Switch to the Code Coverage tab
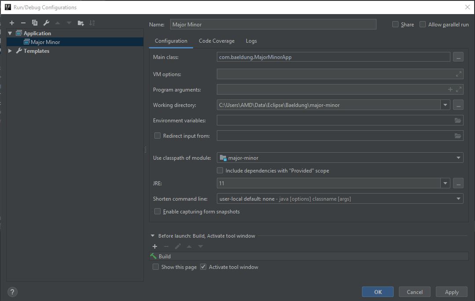Viewport: 475px width, 301px height. click(x=216, y=41)
